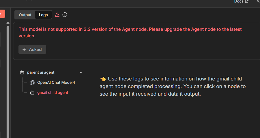
Task: Click the OpenAI logo icon
Action: (32, 82)
